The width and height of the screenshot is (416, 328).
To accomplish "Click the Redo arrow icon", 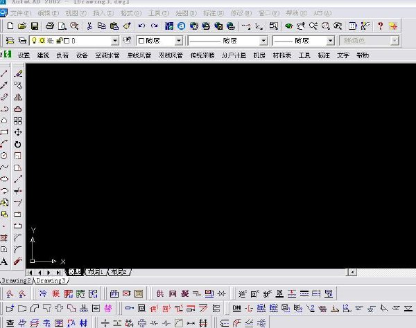I will pyautogui.click(x=154, y=26).
